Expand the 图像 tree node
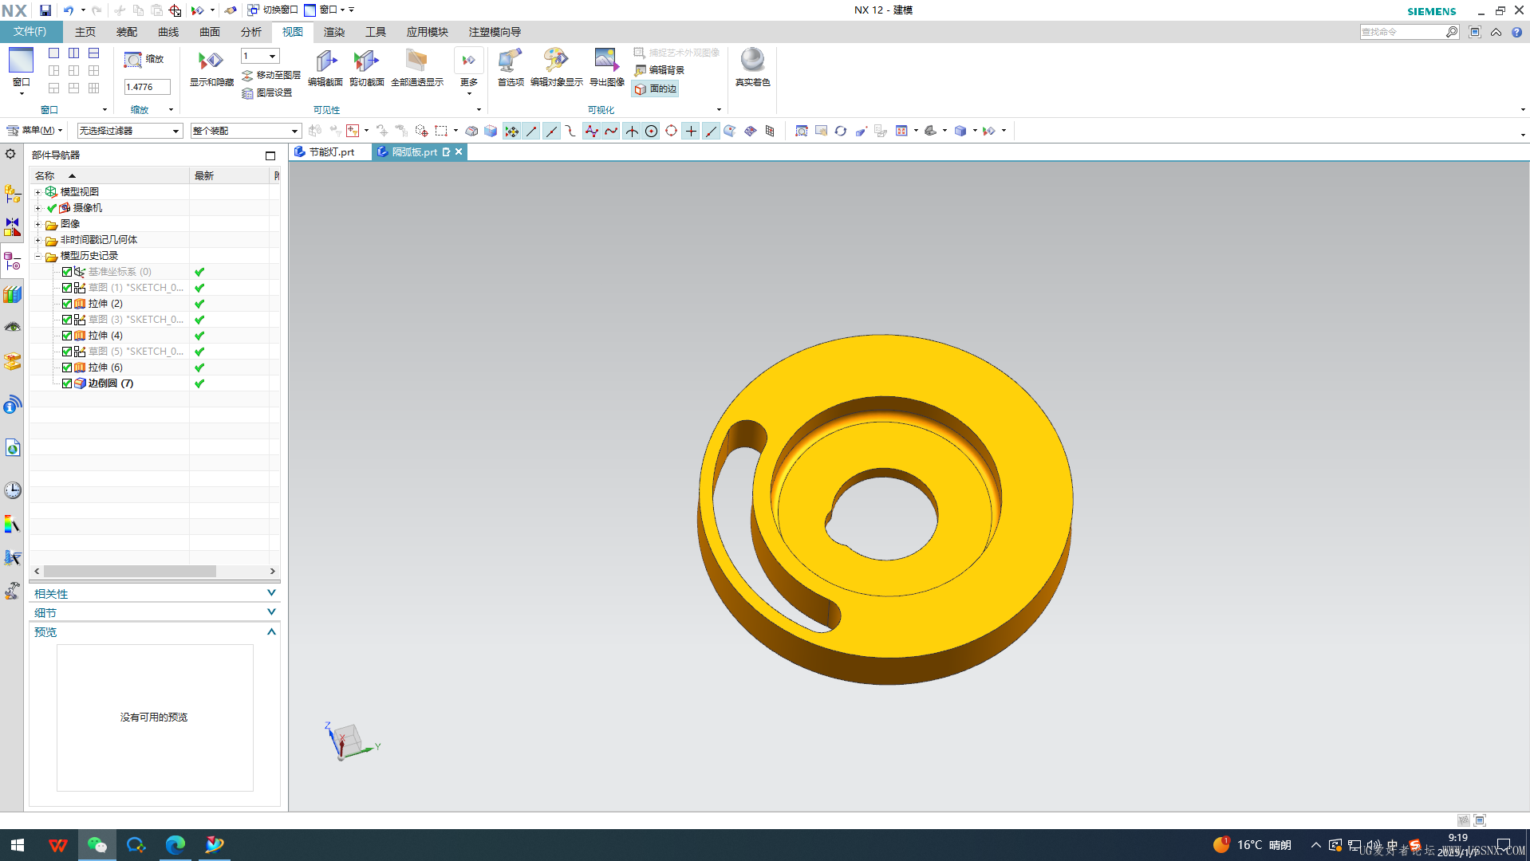 tap(37, 224)
